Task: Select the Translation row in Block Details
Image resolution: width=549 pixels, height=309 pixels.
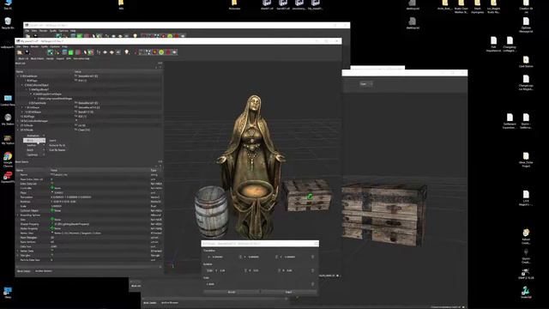Action: coord(89,197)
